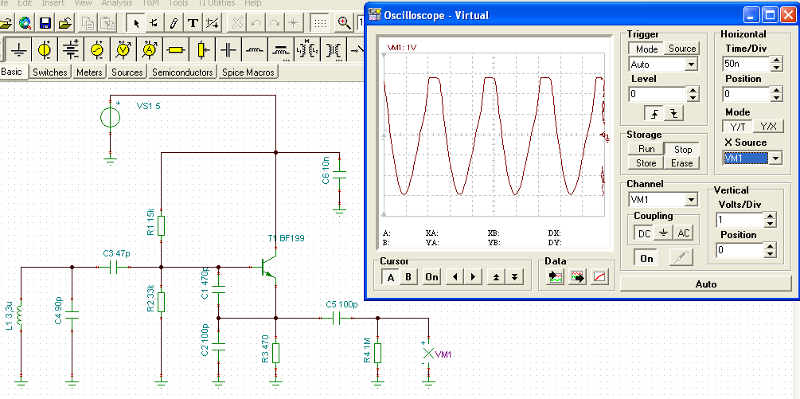Increase Time/Div with up arrow

777,61
